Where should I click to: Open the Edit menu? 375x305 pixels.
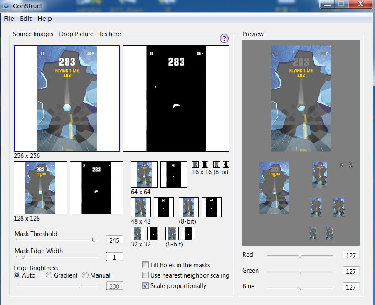tap(26, 18)
